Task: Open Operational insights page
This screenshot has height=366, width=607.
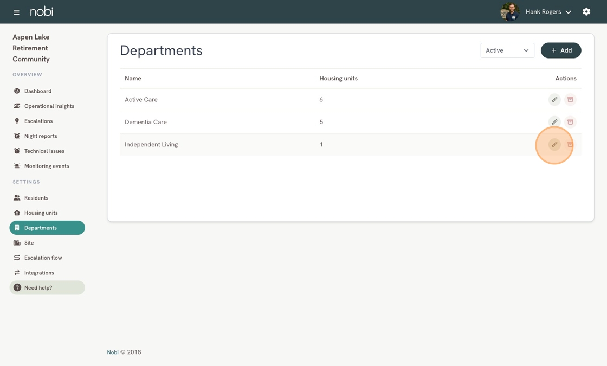Action: (x=49, y=106)
